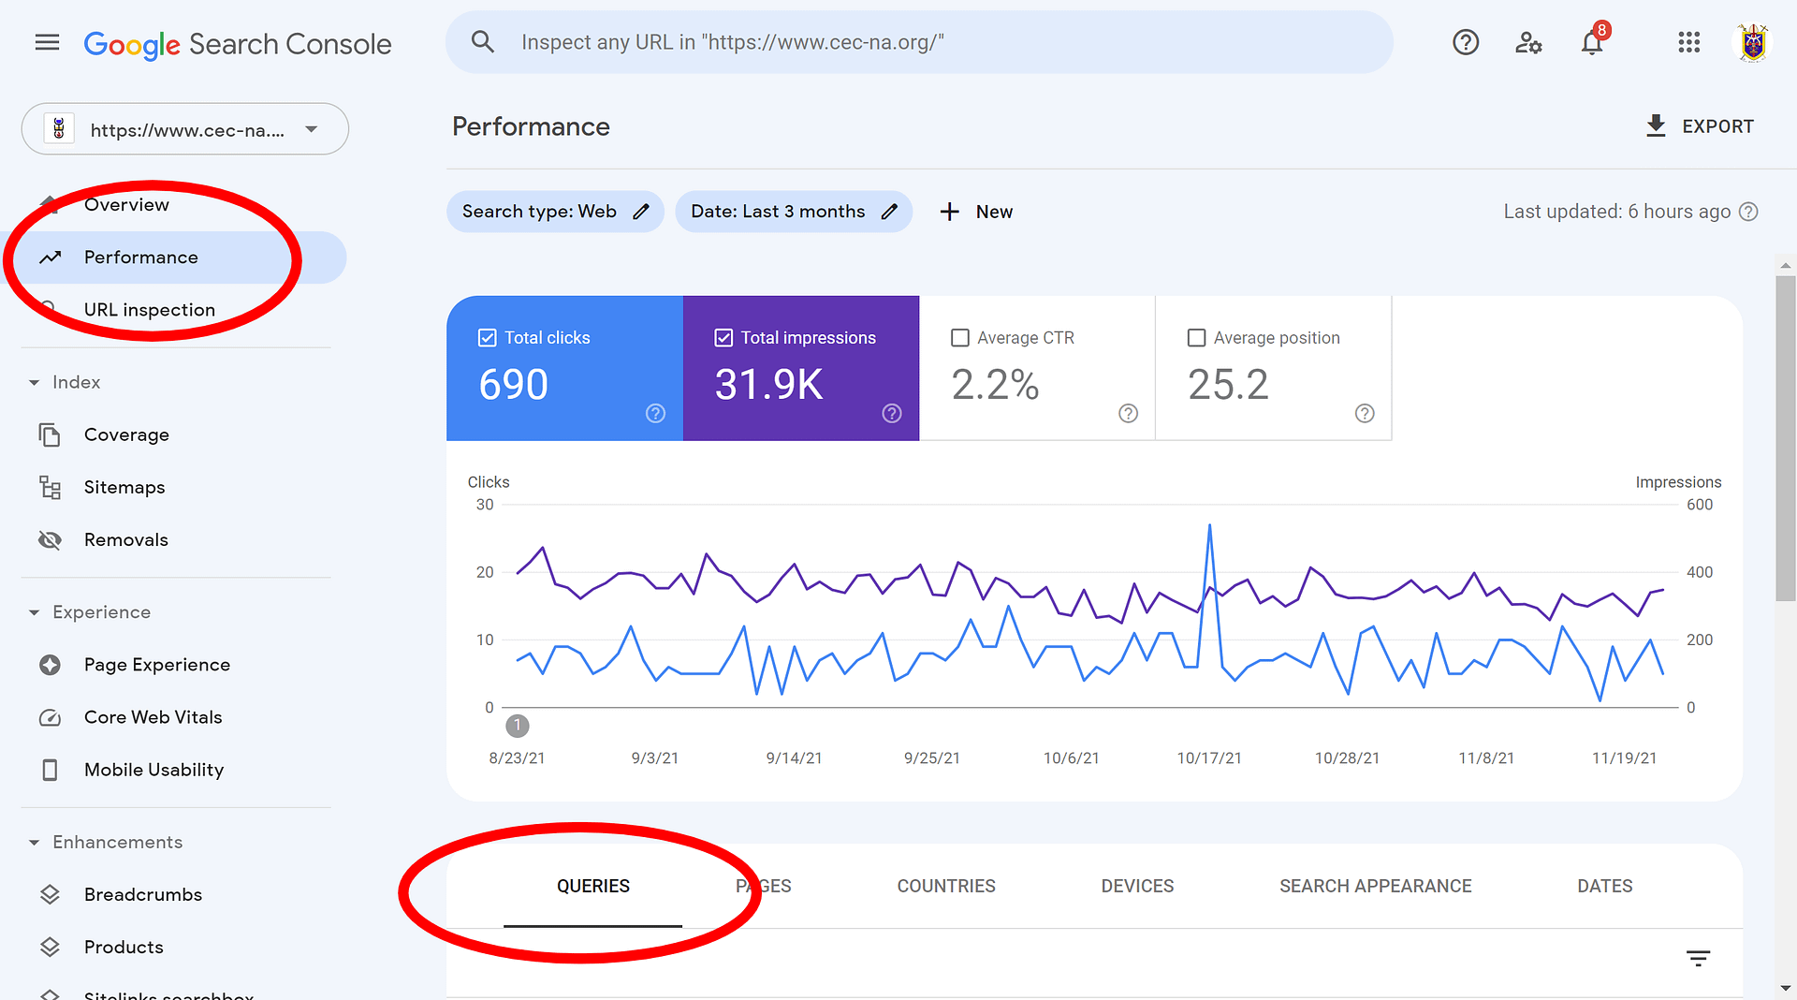Click the search magnifier icon
1797x1000 pixels.
(x=482, y=41)
